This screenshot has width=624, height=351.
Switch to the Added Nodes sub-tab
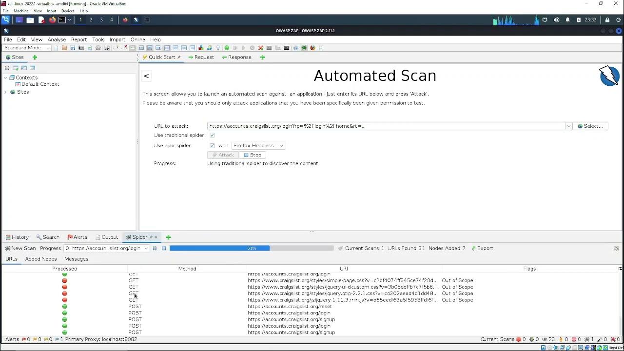(41, 259)
